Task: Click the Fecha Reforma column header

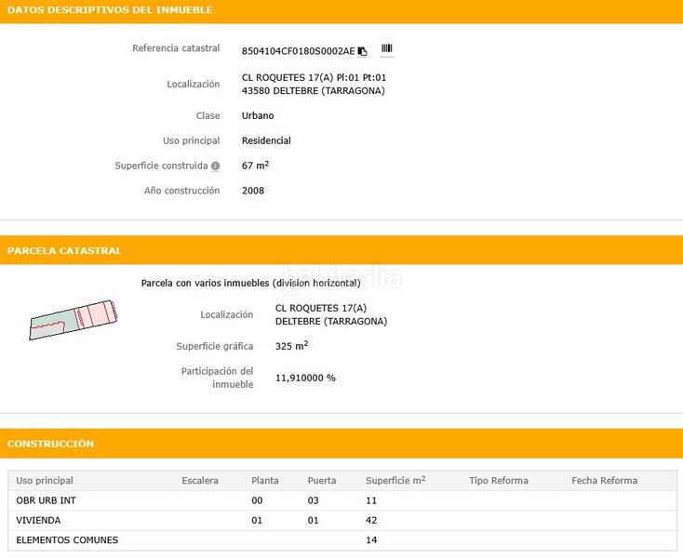Action: pos(604,481)
